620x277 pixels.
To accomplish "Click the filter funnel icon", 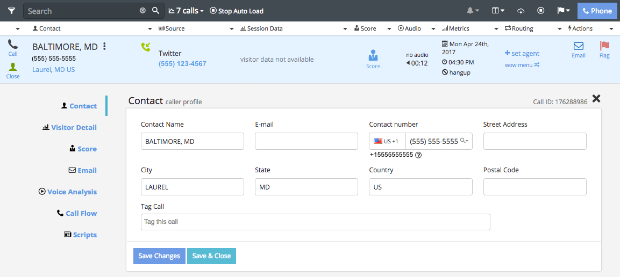I will pos(11,11).
